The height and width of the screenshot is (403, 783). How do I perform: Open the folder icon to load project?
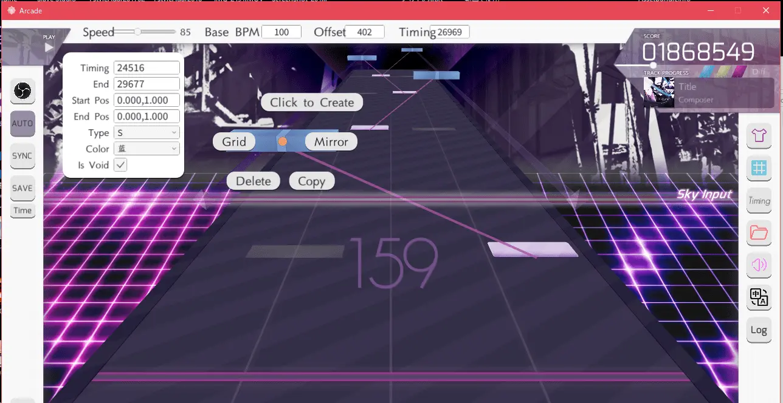[x=759, y=232]
